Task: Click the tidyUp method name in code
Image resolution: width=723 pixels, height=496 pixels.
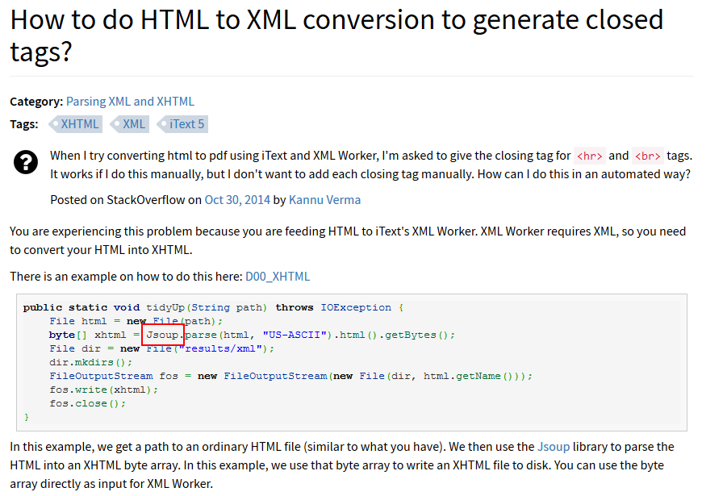Action: [x=166, y=307]
